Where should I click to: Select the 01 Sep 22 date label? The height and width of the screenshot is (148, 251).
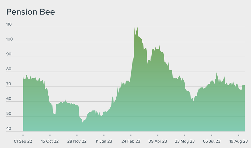(23, 141)
